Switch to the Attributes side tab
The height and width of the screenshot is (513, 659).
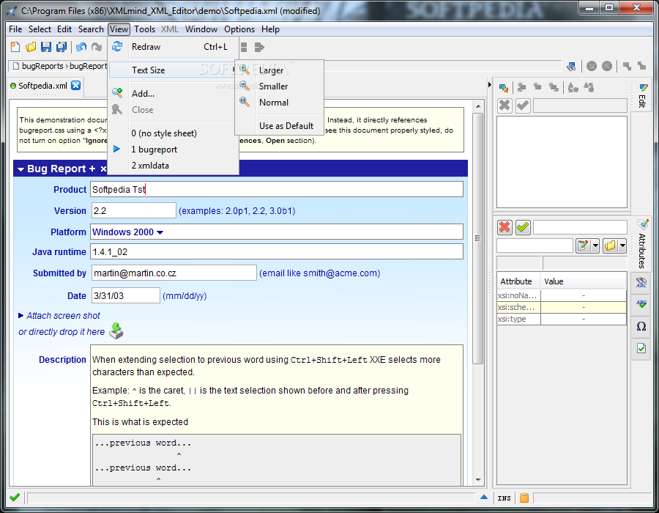point(642,245)
